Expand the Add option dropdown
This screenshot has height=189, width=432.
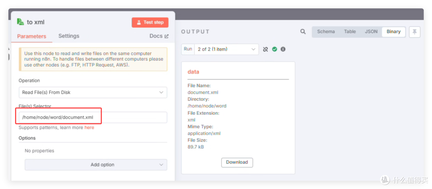point(96,165)
